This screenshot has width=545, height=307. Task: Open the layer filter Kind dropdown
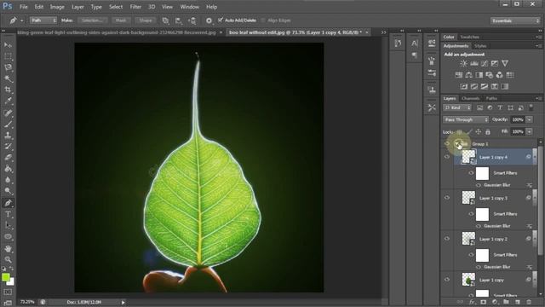(x=457, y=108)
